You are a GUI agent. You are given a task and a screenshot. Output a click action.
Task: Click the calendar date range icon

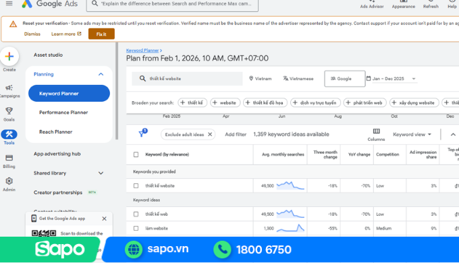369,78
